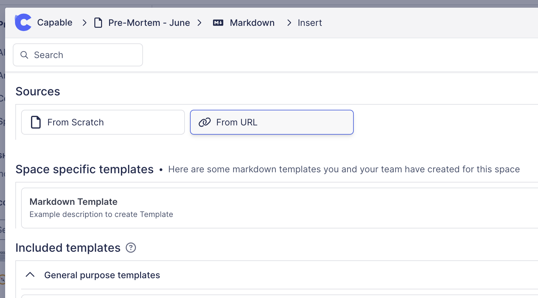Open Pre-Mortem - June breadcrumb
The width and height of the screenshot is (538, 298).
[x=149, y=23]
